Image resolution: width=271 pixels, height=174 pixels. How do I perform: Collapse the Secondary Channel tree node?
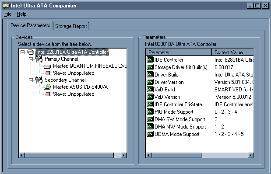[x=31, y=80]
